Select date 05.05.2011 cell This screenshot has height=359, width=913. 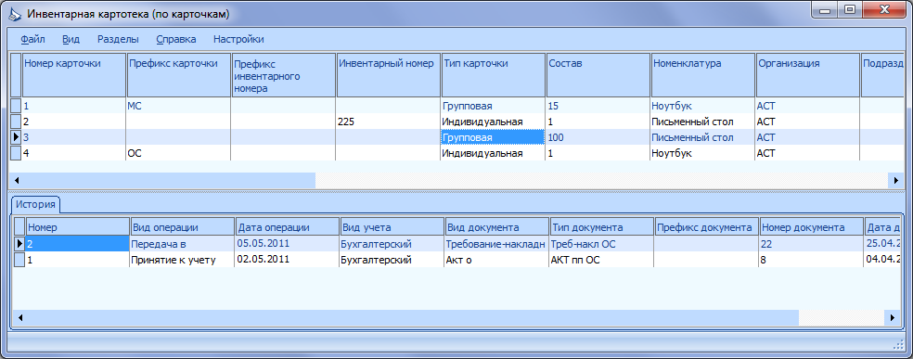pyautogui.click(x=287, y=244)
